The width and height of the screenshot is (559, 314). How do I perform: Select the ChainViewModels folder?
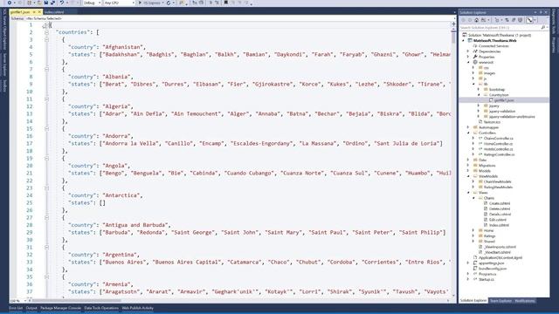pos(497,181)
